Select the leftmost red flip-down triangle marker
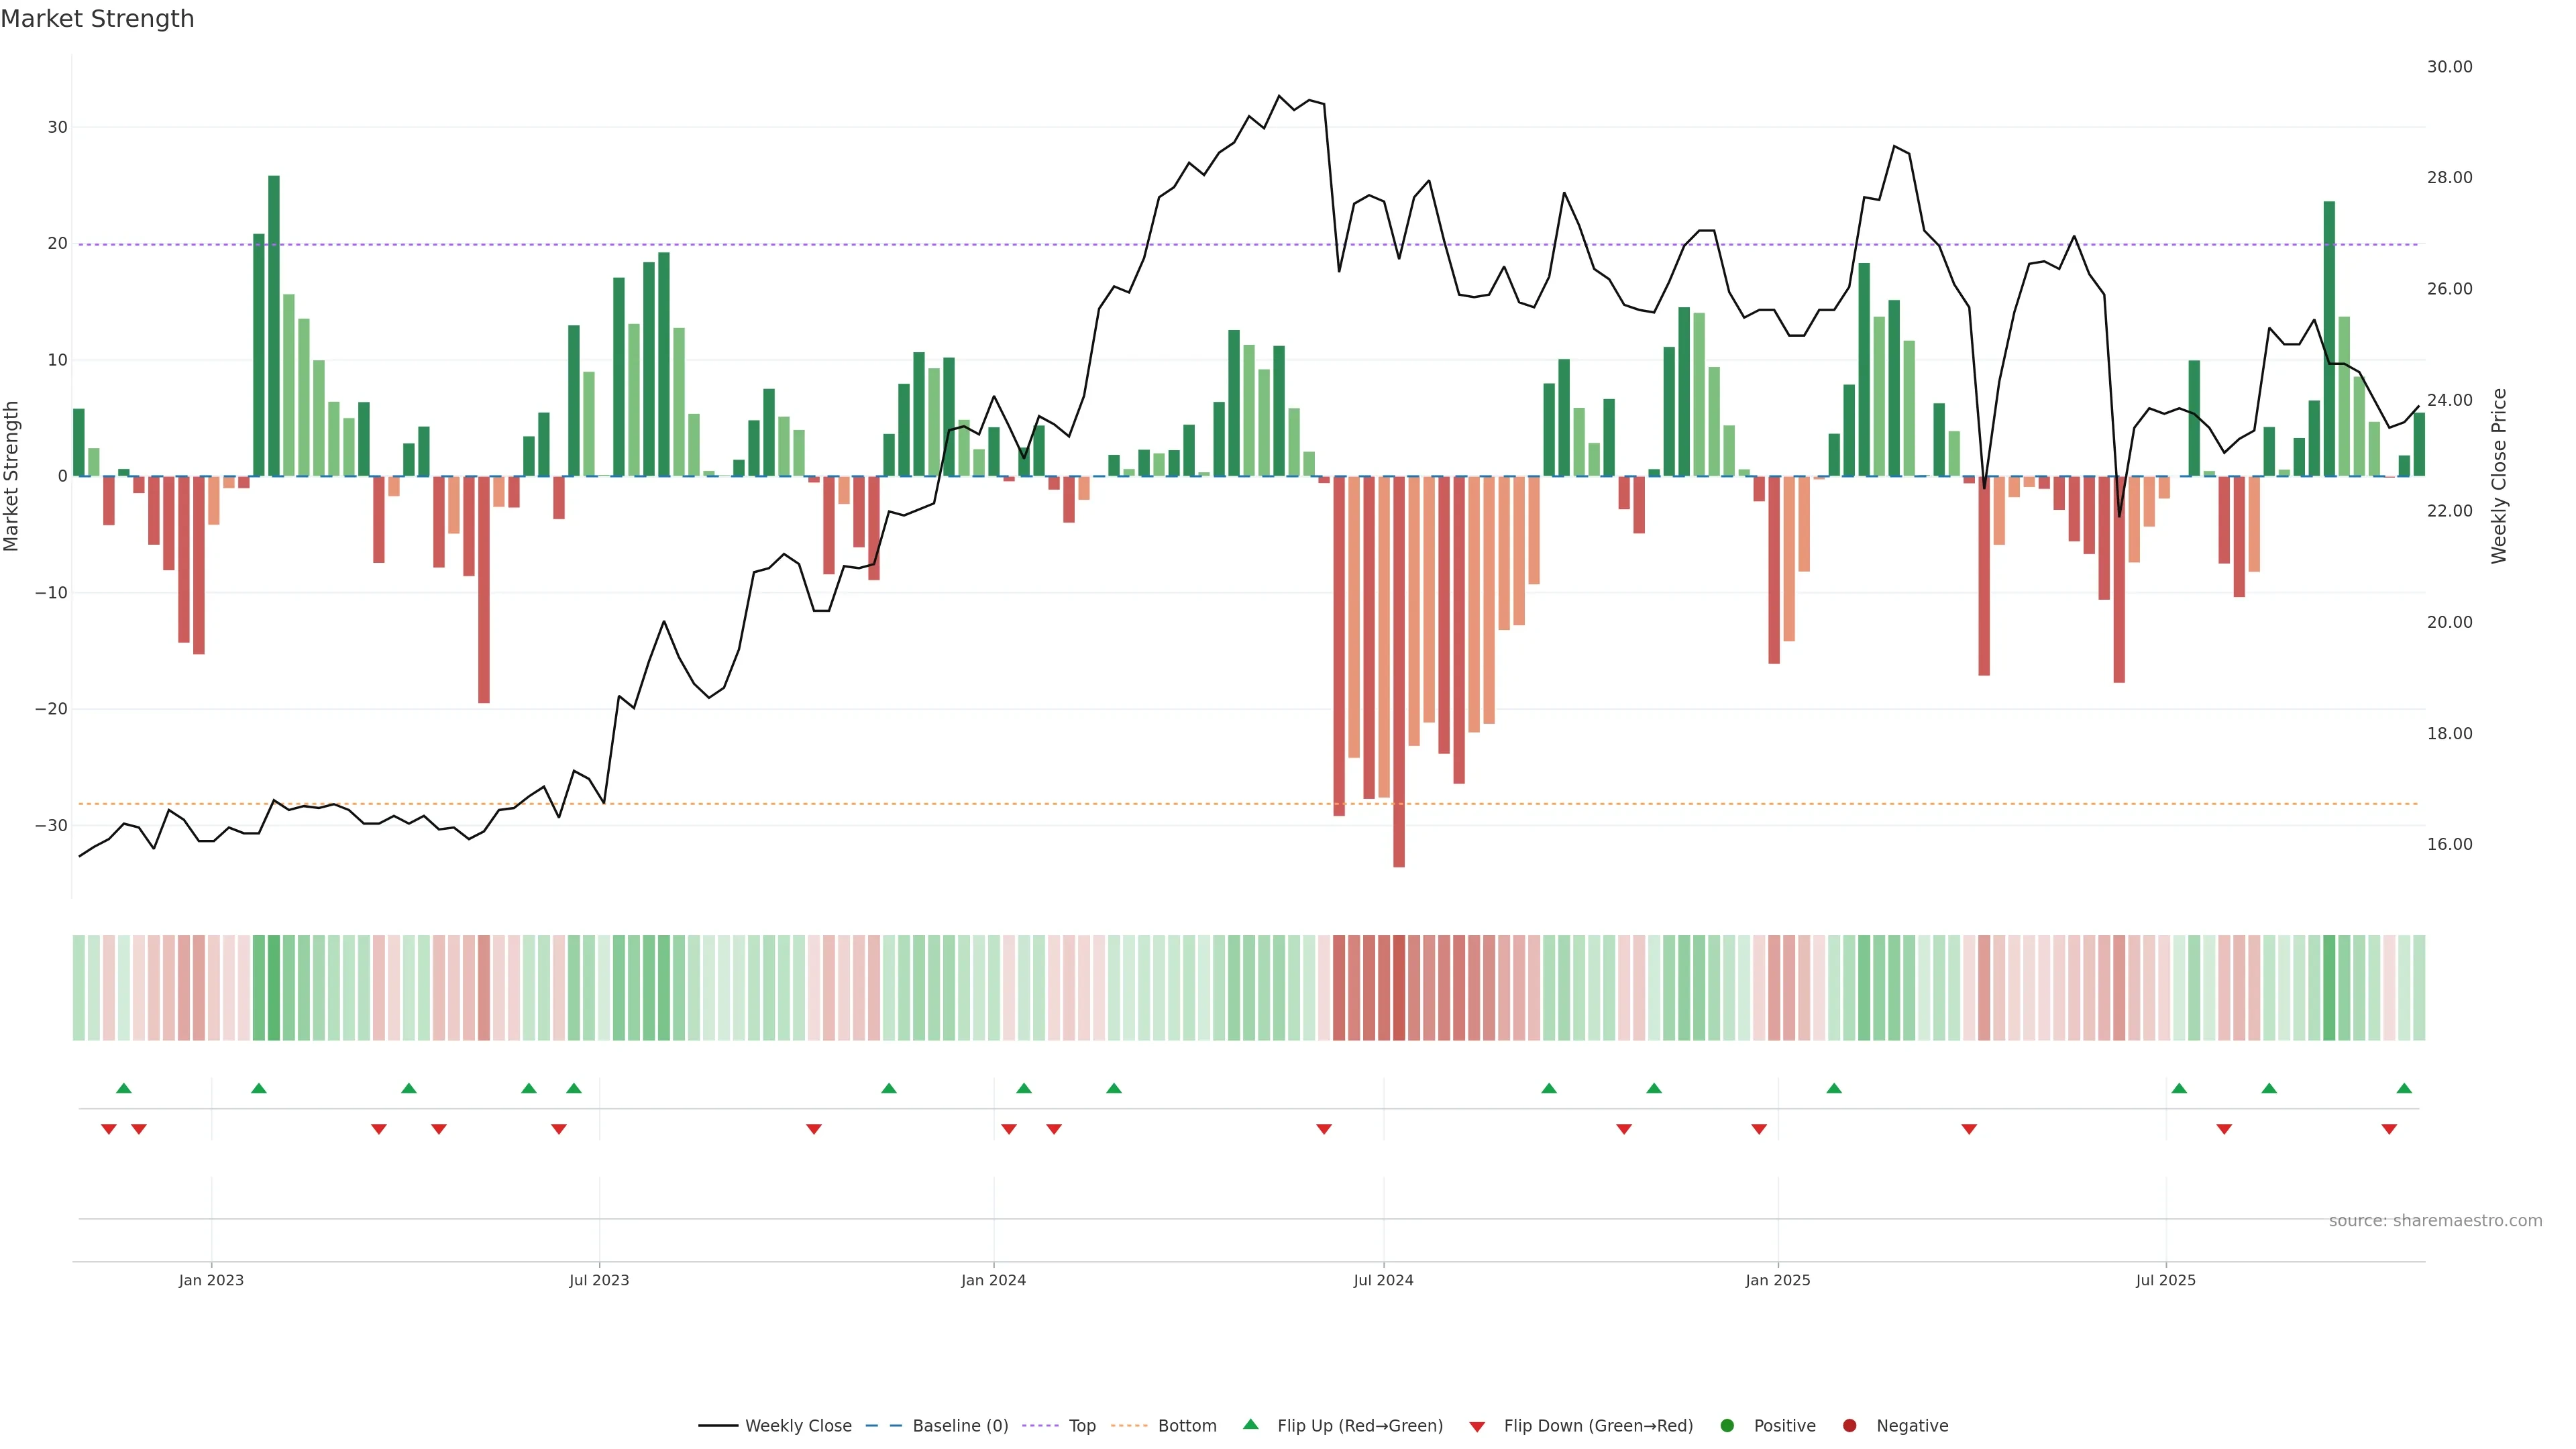The height and width of the screenshot is (1449, 2576). pos(109,1129)
